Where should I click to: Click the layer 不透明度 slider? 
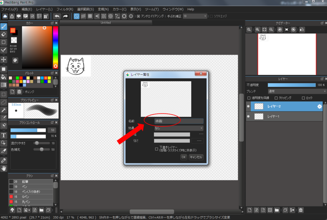pyautogui.click(x=292, y=85)
